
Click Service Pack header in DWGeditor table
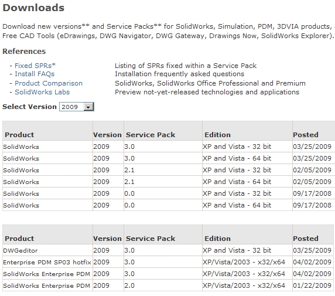coord(151,239)
